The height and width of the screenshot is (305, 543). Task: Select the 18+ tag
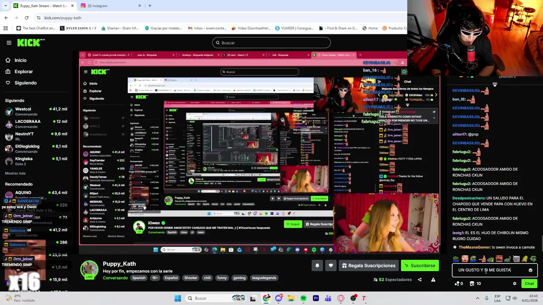(155, 278)
